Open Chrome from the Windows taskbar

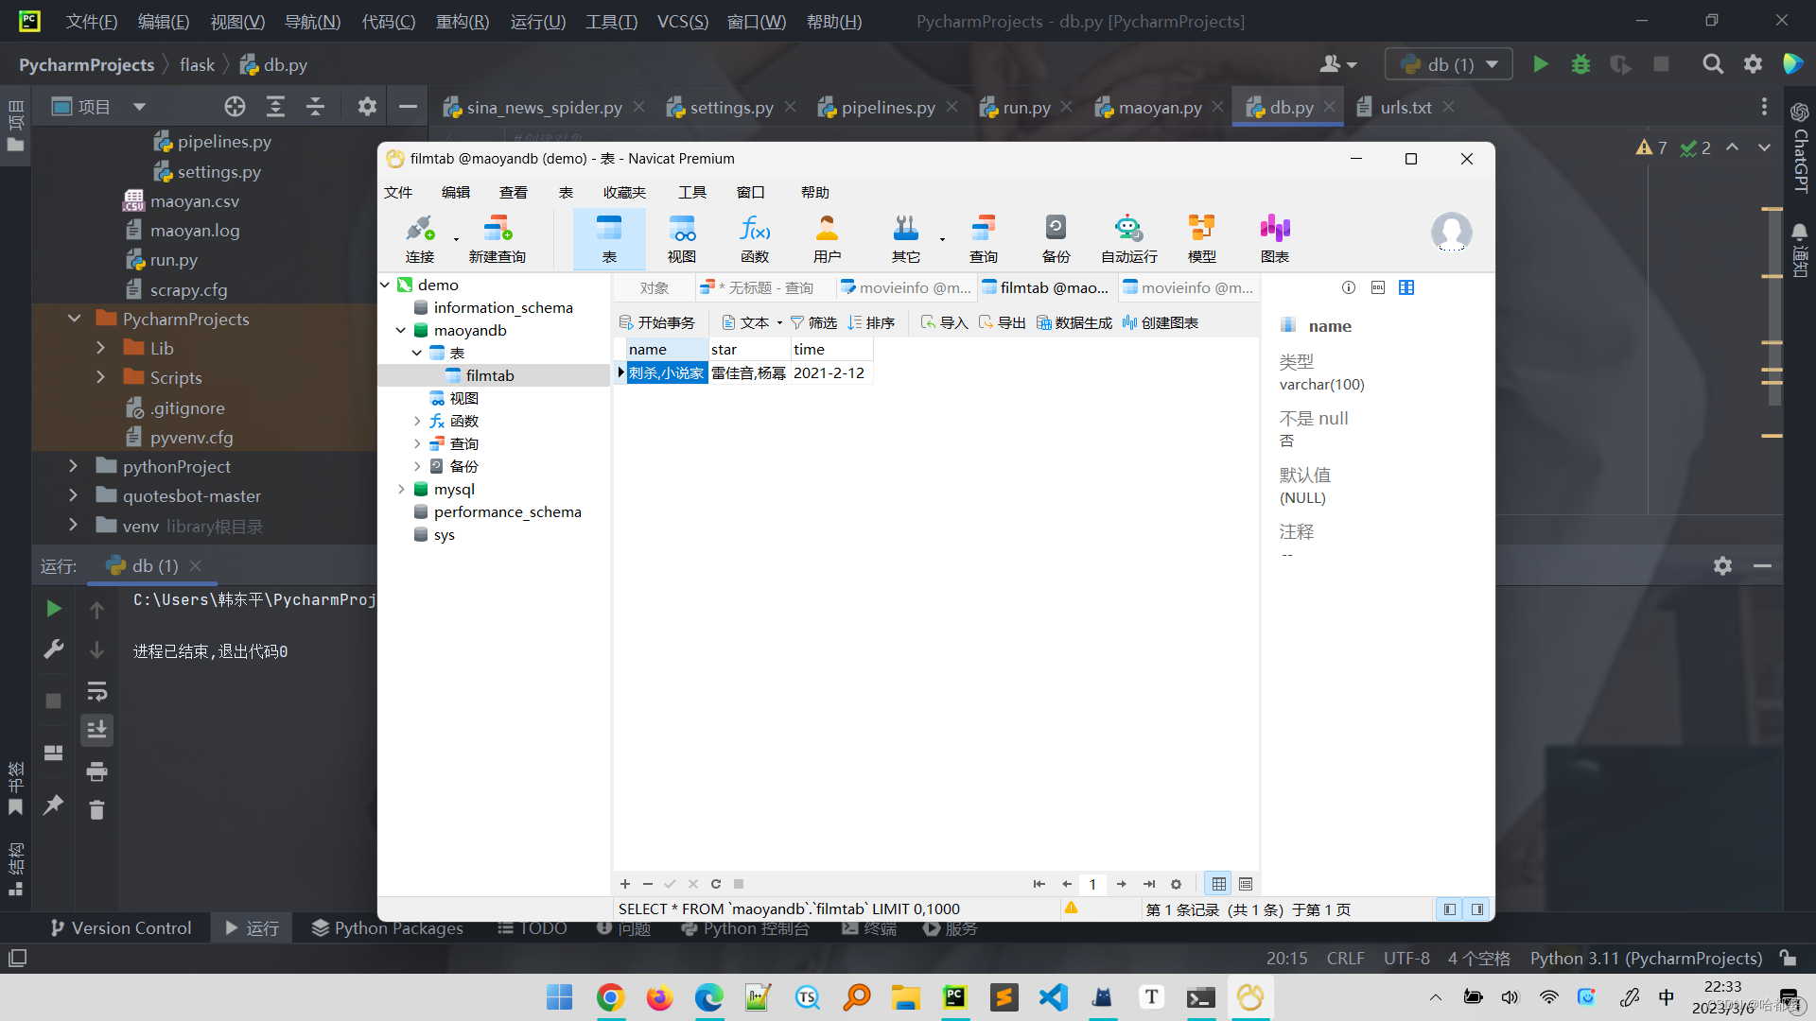610,997
